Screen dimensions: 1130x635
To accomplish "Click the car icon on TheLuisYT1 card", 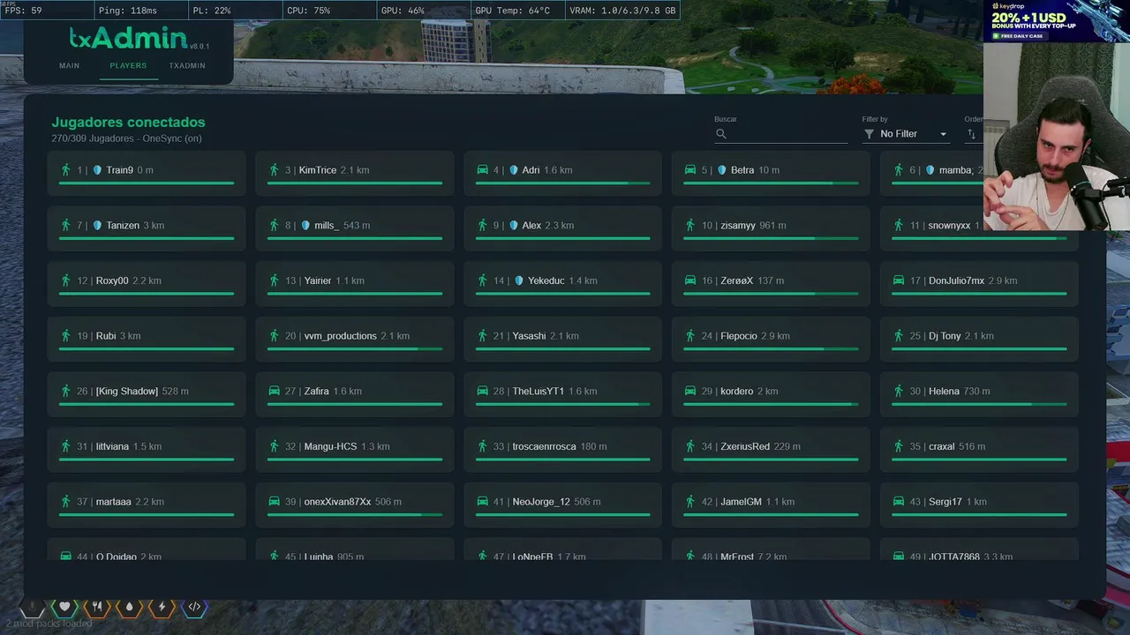I will pyautogui.click(x=482, y=391).
